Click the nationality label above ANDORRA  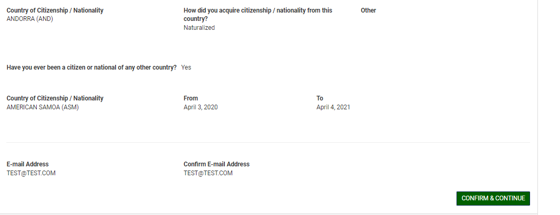pyautogui.click(x=55, y=10)
